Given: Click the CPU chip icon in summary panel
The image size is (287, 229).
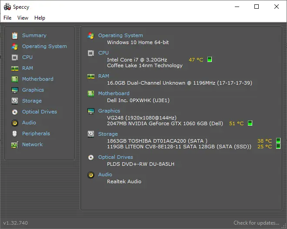Looking at the screenshot, I should [91, 53].
